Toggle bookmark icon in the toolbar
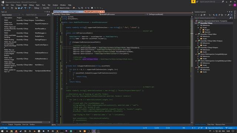This screenshot has height=133, width=237. [x=92, y=8]
